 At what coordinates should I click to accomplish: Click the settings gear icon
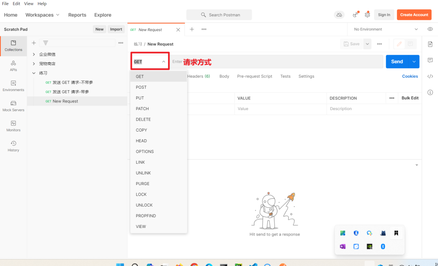pos(367,15)
